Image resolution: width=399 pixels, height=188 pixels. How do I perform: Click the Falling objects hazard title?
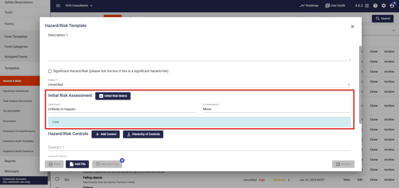[93, 177]
